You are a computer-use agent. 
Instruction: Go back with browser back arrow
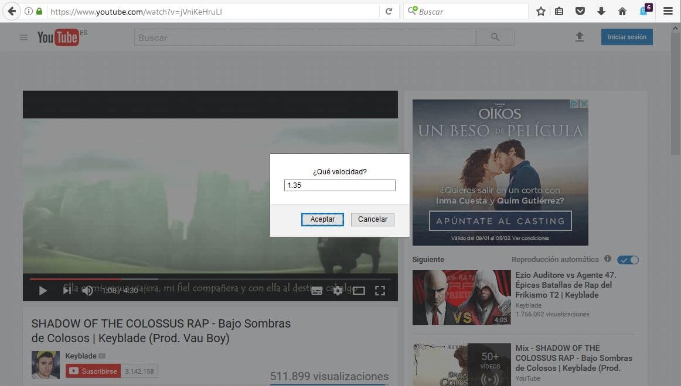(x=12, y=11)
